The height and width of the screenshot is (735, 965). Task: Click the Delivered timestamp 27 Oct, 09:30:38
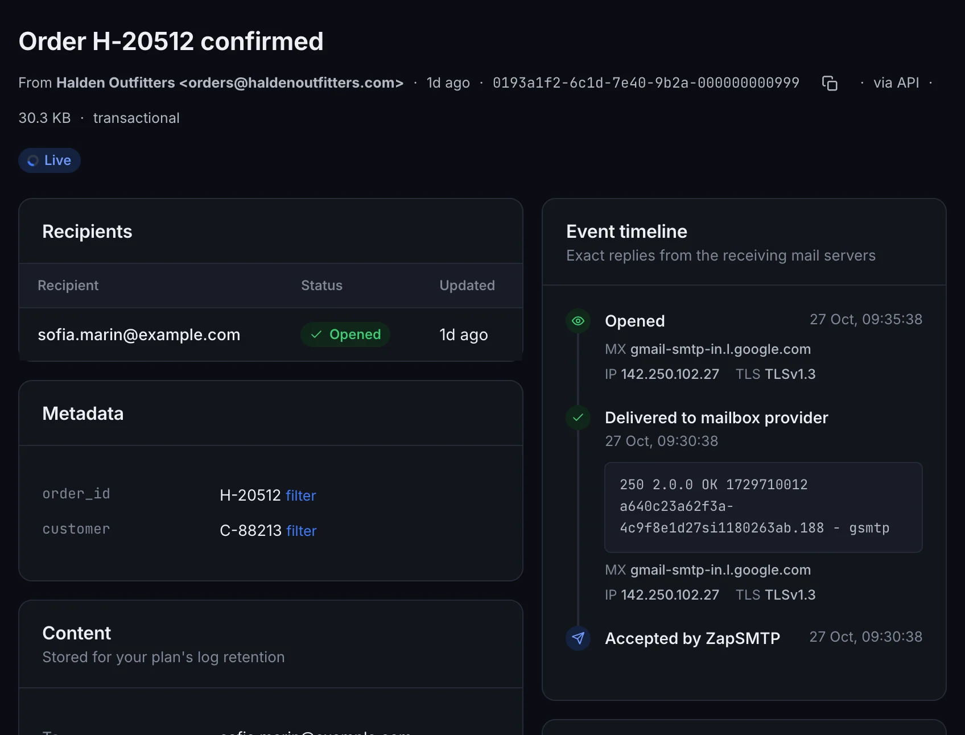point(661,441)
